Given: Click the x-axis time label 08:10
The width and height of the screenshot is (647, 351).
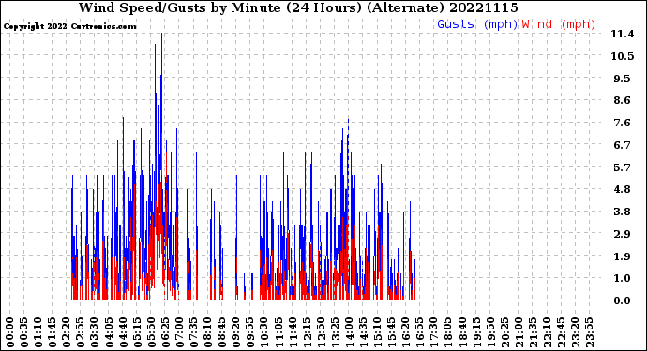Looking at the screenshot, I should pos(207,332).
